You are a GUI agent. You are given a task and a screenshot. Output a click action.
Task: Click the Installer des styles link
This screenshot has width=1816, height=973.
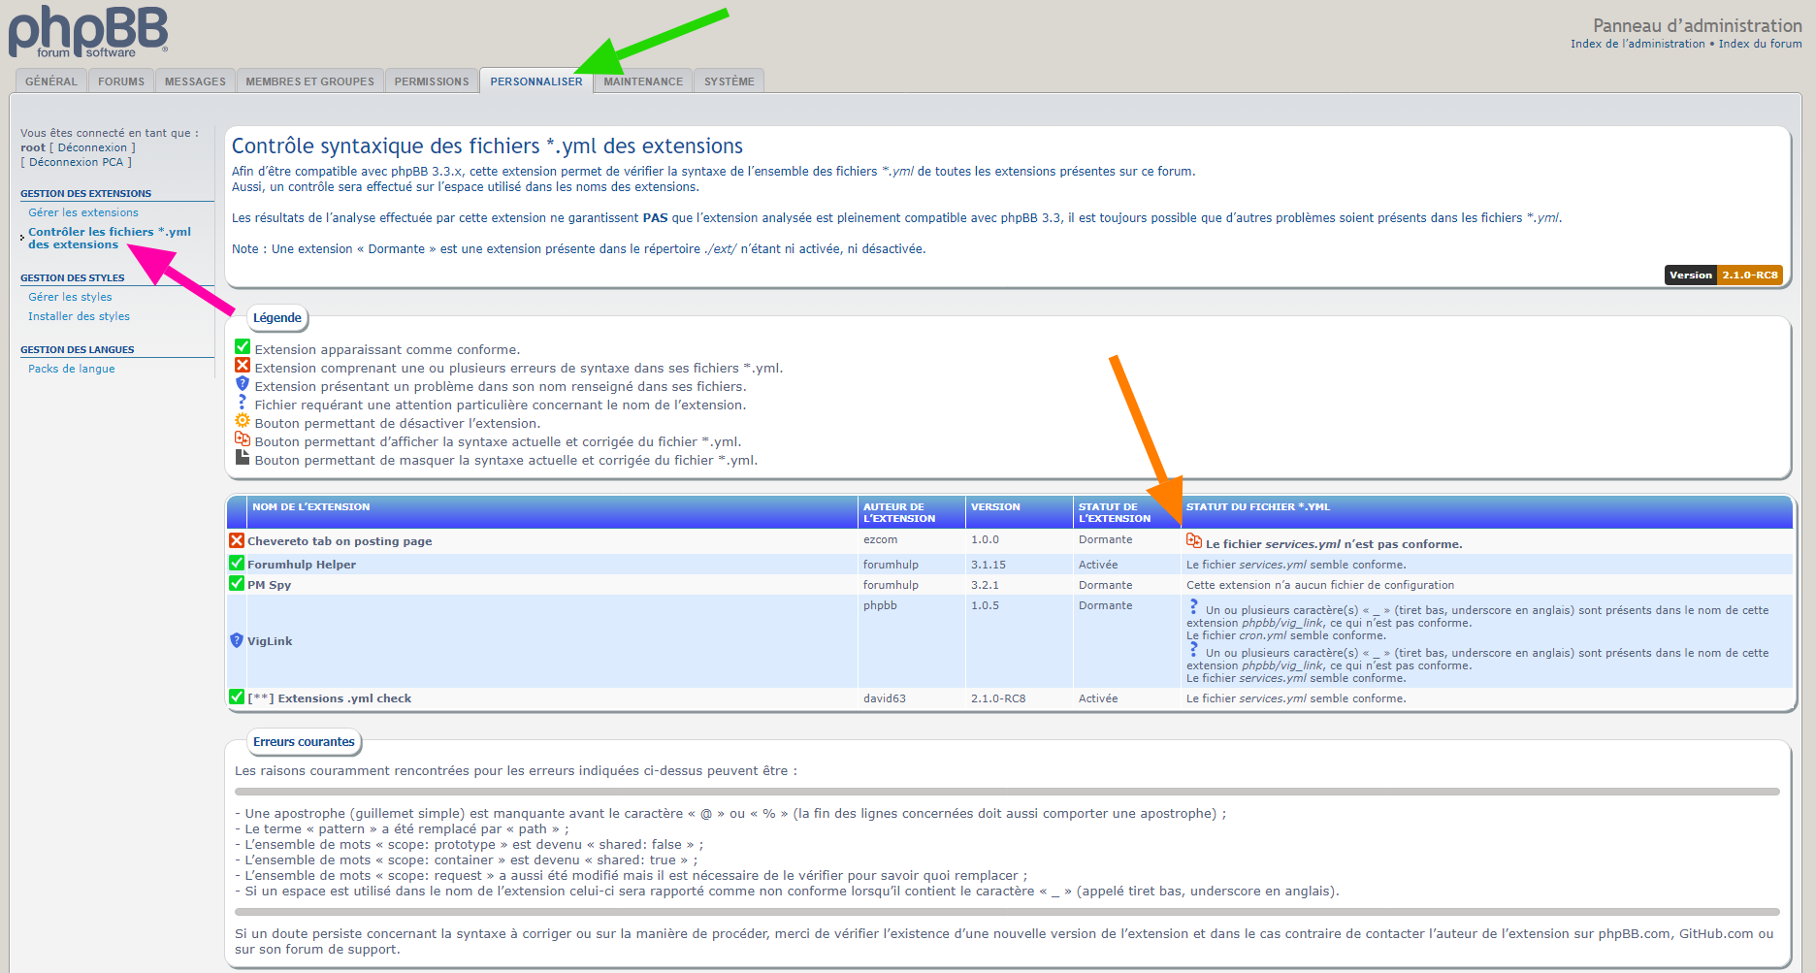pos(79,316)
